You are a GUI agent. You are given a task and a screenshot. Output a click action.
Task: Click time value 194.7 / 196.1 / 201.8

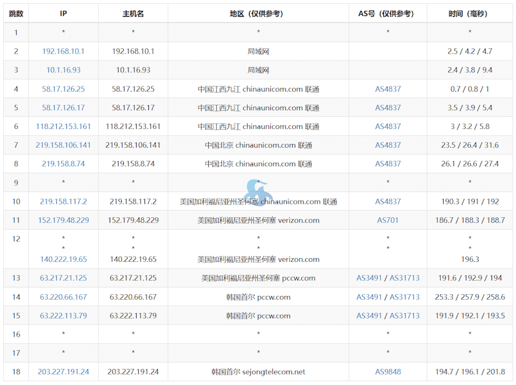pyautogui.click(x=470, y=372)
